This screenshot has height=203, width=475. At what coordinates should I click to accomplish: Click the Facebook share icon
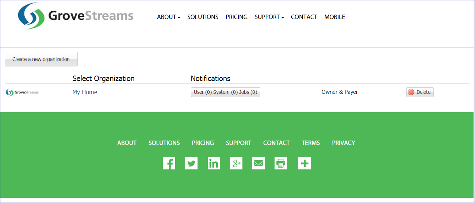click(x=169, y=163)
